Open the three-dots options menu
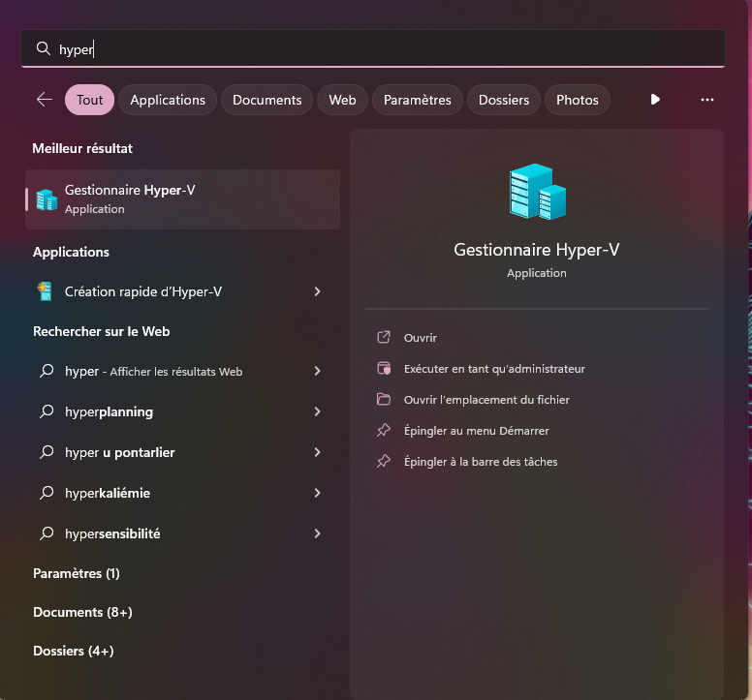 706,100
